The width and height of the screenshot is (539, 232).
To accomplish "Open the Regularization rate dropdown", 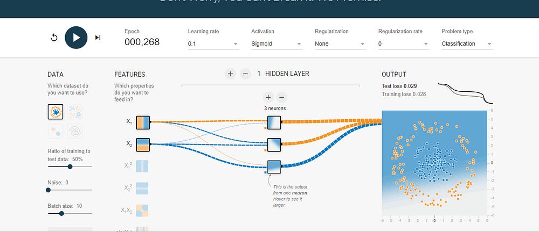I will pos(404,44).
